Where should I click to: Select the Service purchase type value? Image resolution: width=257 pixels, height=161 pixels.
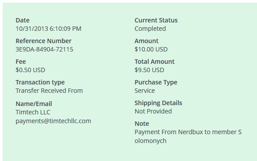(x=145, y=91)
